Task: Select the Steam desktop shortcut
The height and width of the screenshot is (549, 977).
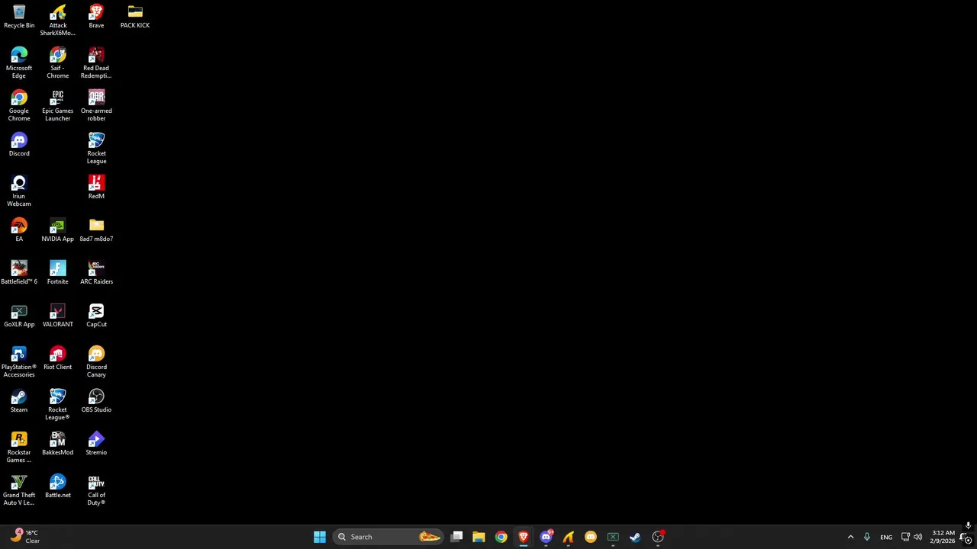Action: [x=19, y=400]
